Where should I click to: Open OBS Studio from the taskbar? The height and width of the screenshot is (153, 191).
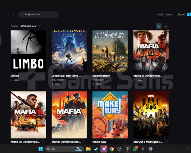point(119,149)
